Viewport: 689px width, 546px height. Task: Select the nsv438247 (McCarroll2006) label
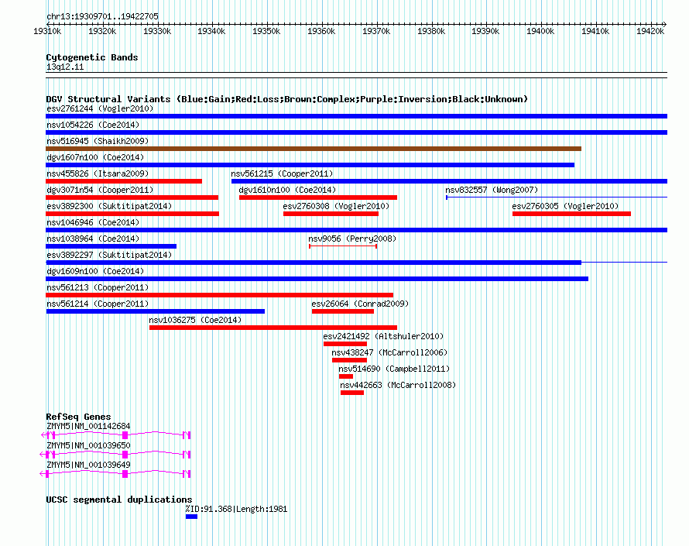(x=389, y=352)
